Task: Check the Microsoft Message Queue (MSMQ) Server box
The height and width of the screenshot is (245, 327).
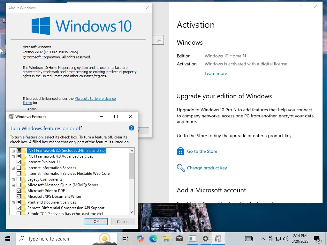Action: coord(19,185)
